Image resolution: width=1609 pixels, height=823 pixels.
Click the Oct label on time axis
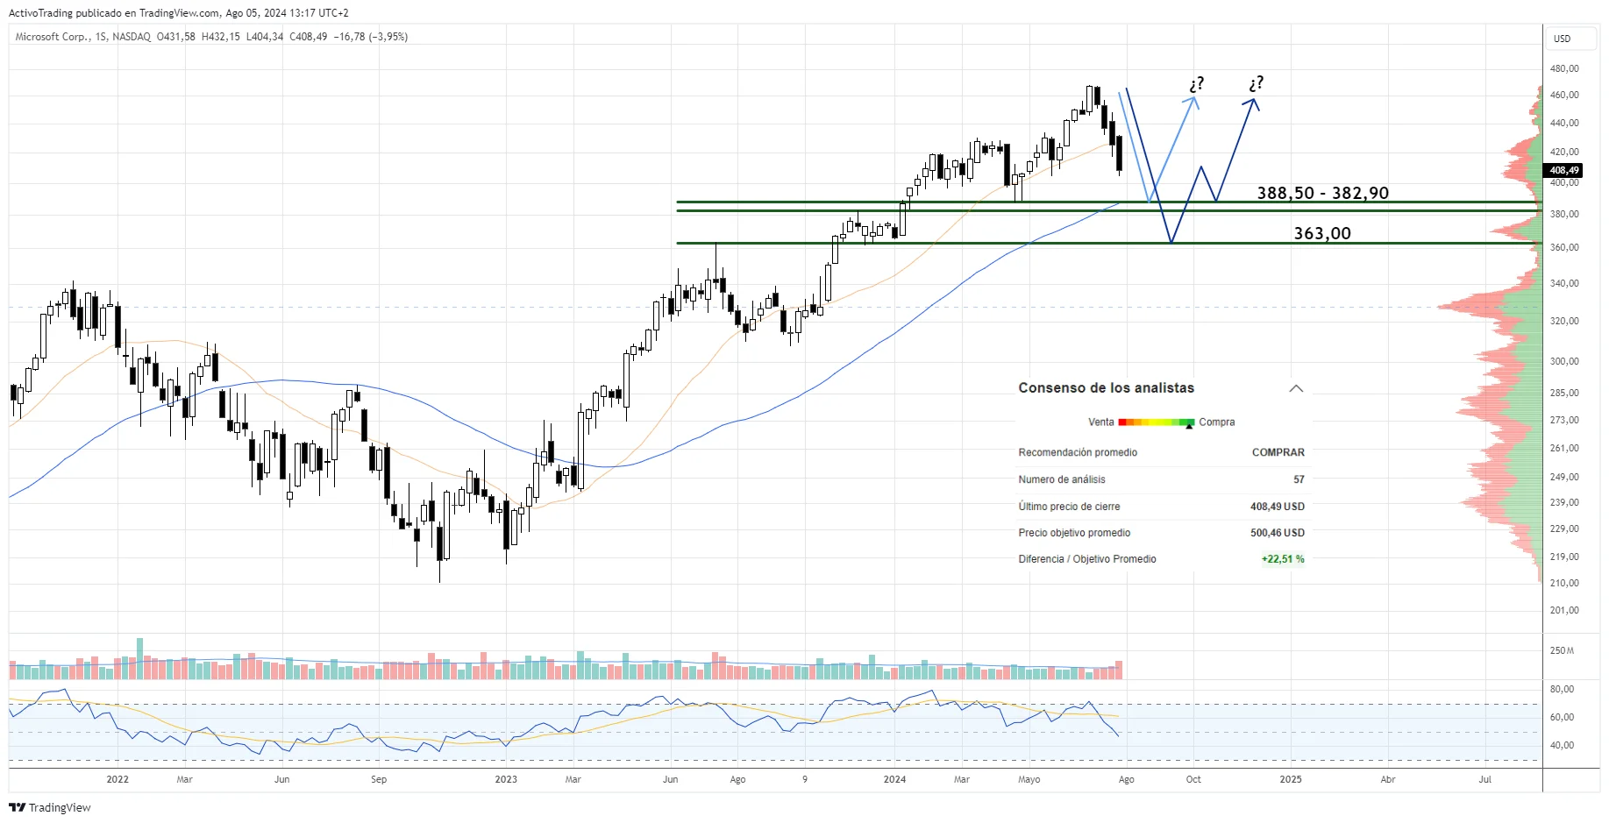click(x=1193, y=779)
